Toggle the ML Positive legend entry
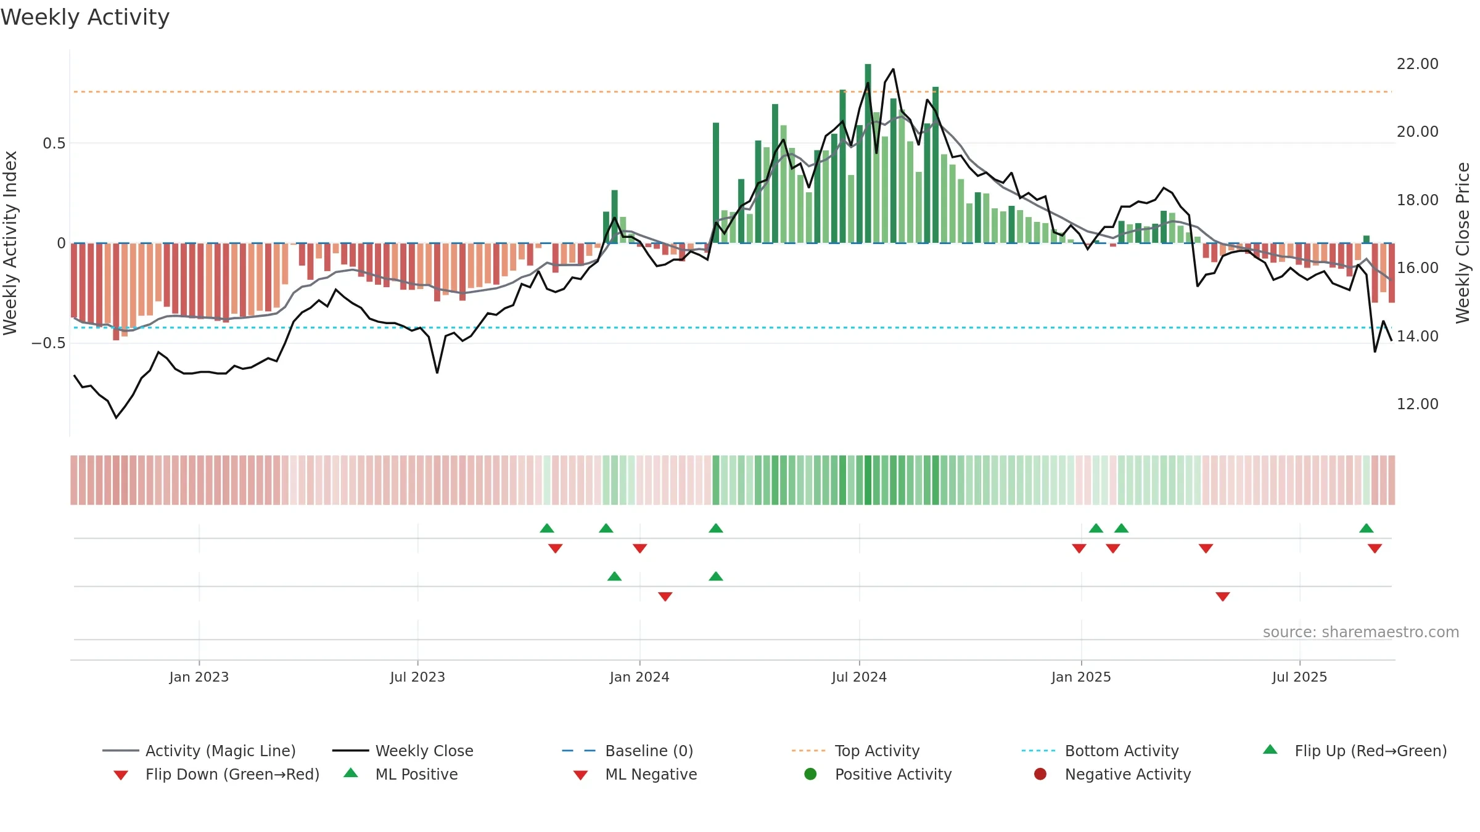The width and height of the screenshot is (1480, 832). [x=400, y=774]
